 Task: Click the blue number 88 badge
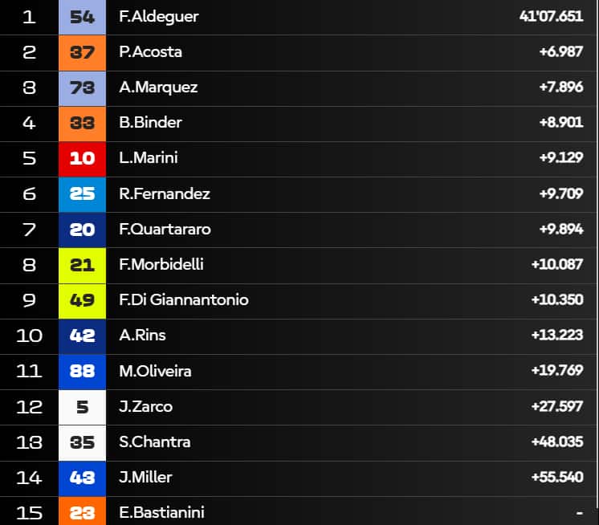point(82,371)
